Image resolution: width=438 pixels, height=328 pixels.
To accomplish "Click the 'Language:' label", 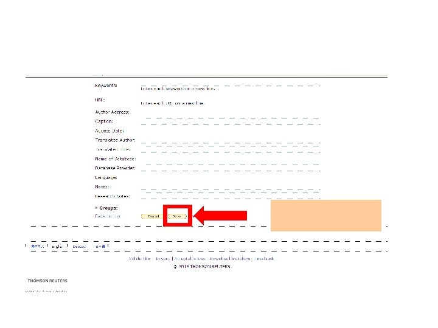I will coord(106,177).
